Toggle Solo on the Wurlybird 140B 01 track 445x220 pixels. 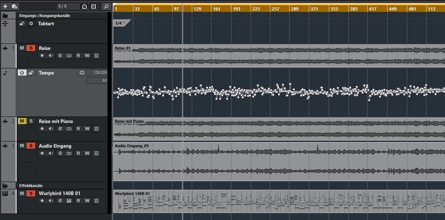coord(31,193)
